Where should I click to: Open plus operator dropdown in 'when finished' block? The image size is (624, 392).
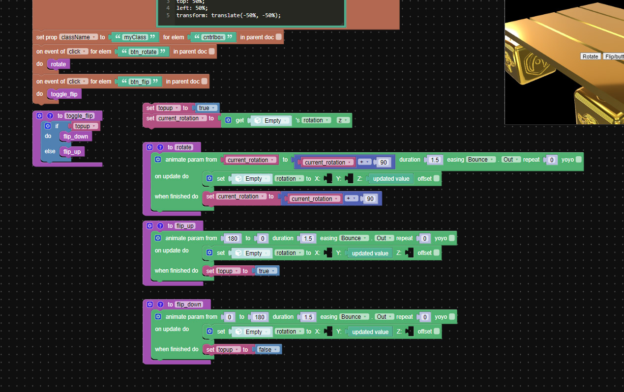pyautogui.click(x=351, y=198)
